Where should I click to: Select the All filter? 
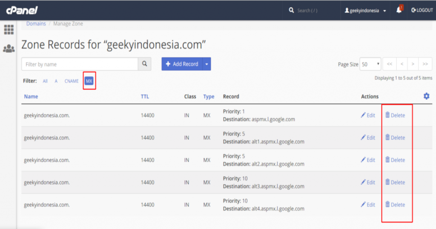pos(45,81)
